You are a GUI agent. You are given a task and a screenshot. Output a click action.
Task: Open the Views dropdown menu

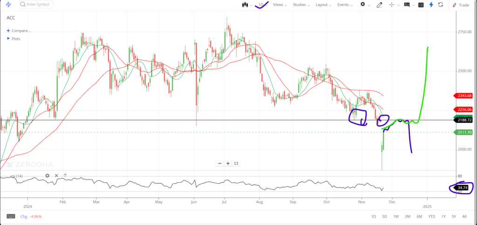pos(280,5)
